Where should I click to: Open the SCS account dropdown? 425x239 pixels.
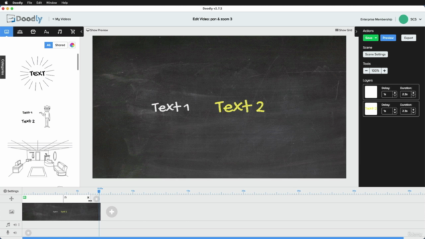416,19
